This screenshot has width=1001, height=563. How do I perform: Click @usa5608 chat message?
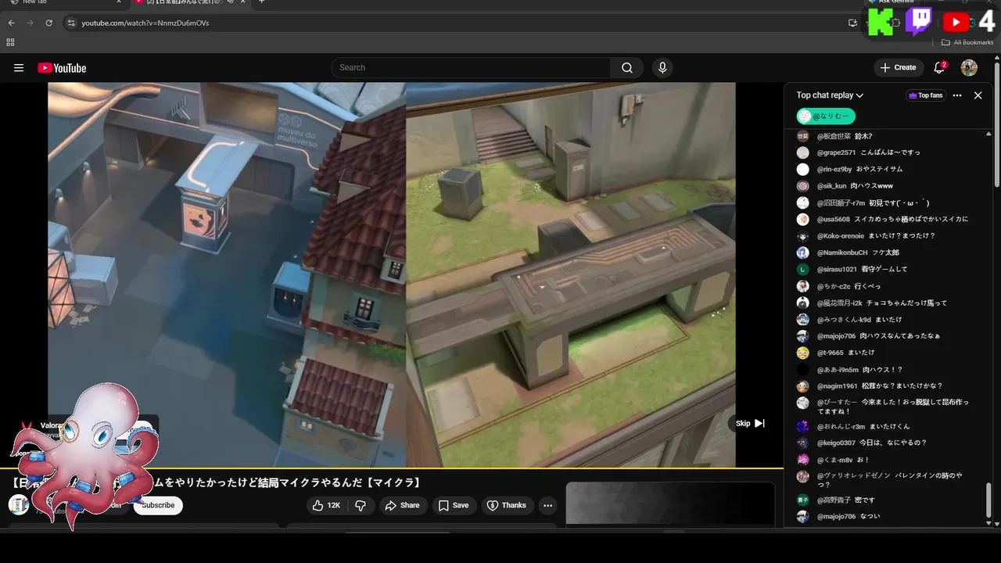pyautogui.click(x=892, y=219)
